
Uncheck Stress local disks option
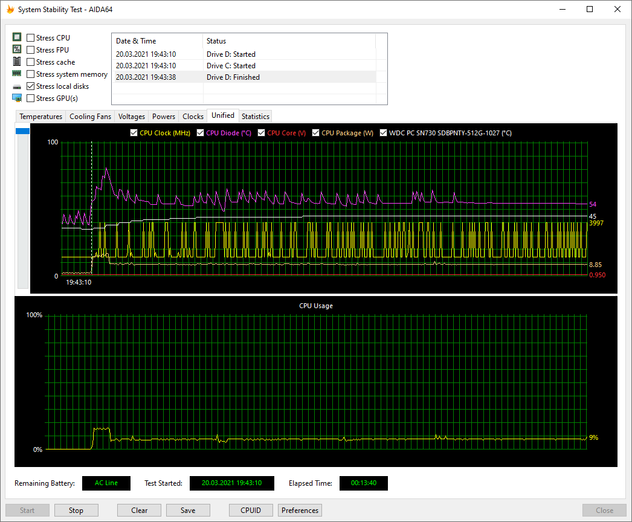tap(31, 86)
